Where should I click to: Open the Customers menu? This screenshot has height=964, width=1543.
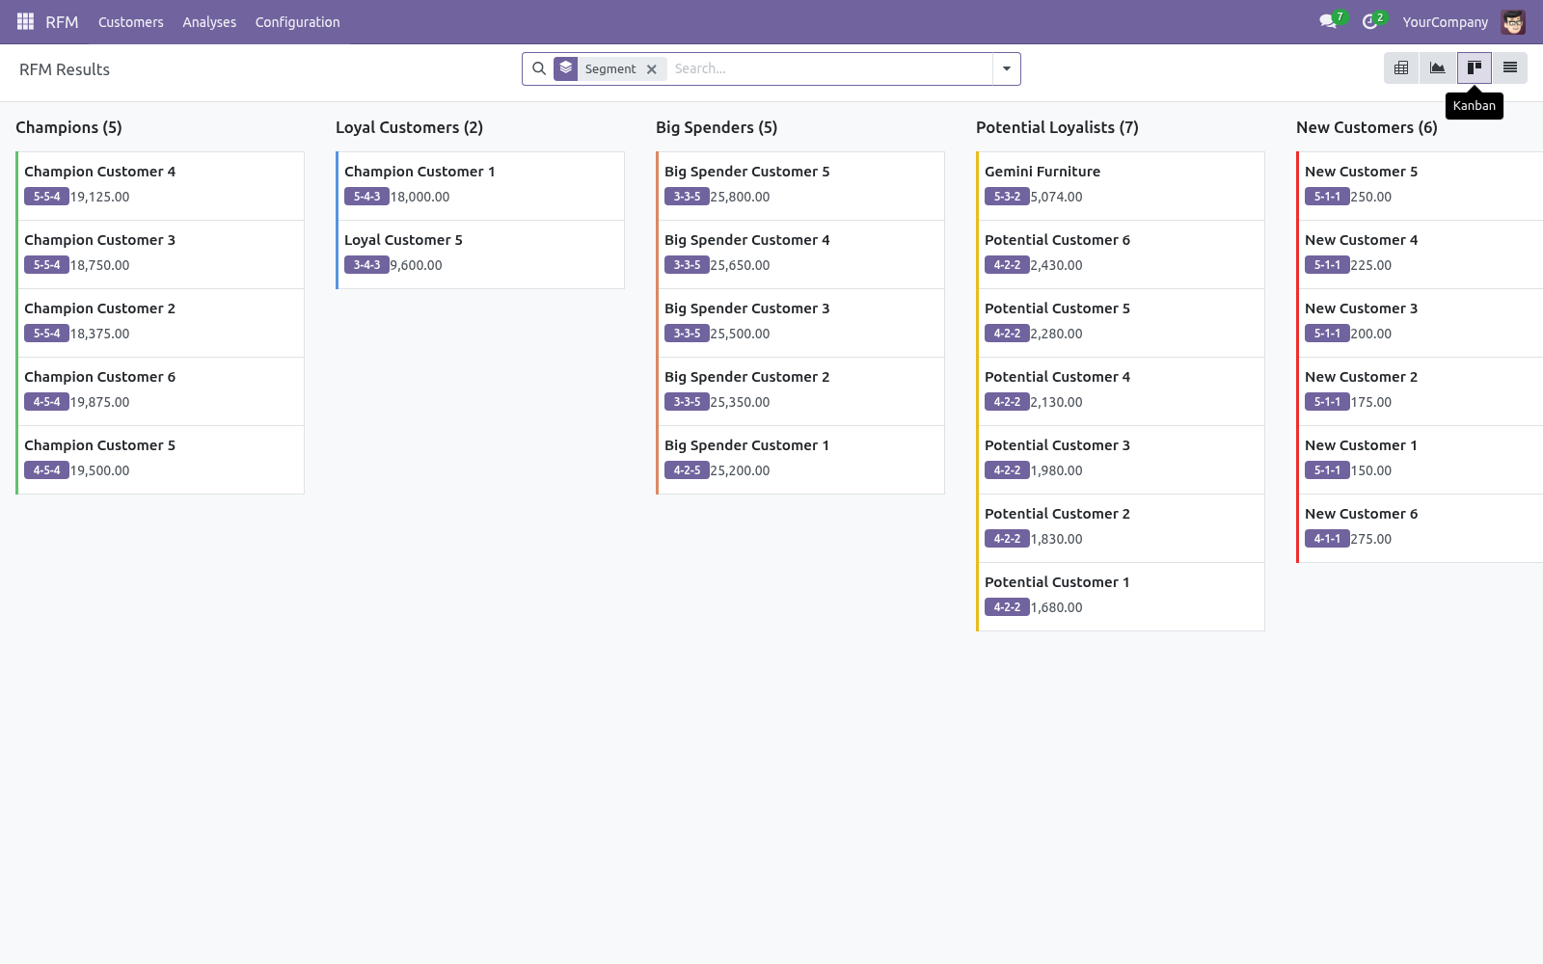tap(131, 22)
